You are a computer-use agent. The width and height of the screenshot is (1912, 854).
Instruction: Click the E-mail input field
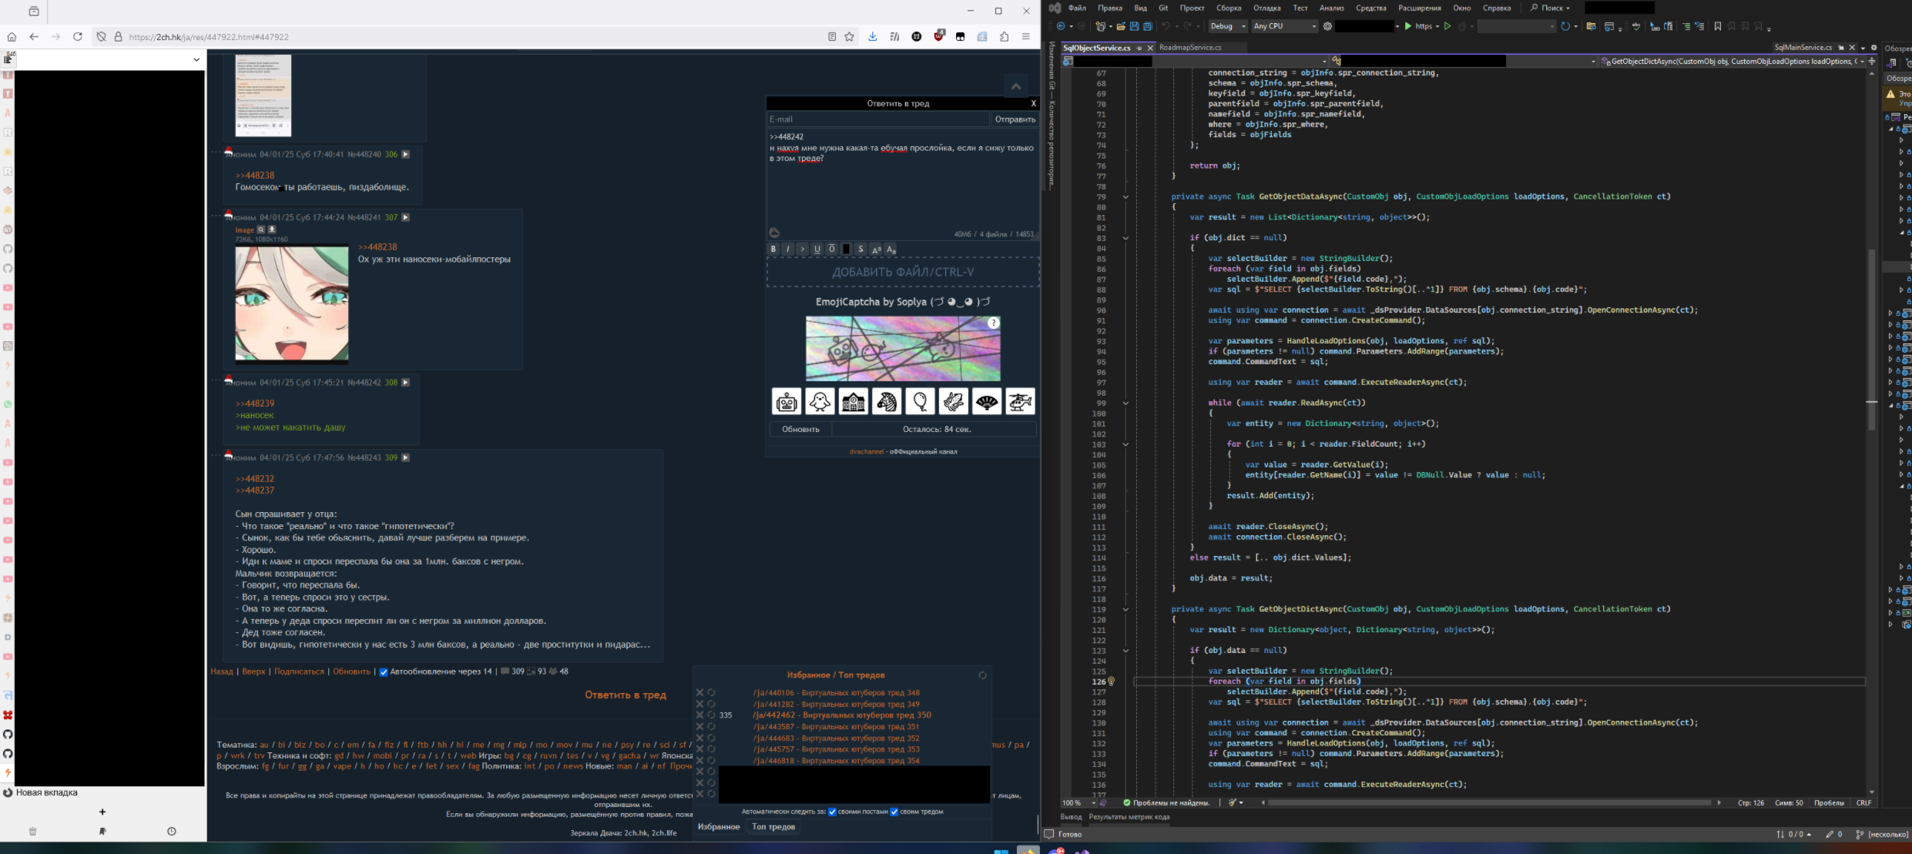coord(877,119)
